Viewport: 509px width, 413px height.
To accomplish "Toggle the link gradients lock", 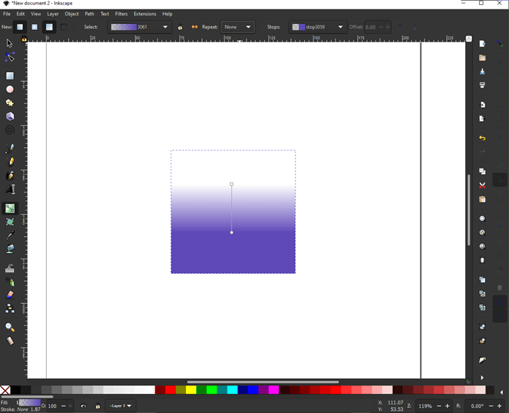I will coord(180,27).
